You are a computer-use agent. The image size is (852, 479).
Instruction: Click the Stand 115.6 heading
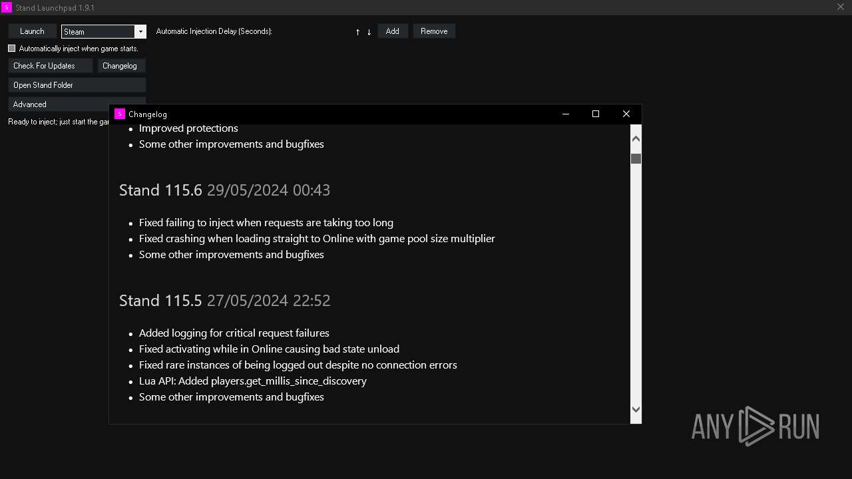[x=160, y=190]
